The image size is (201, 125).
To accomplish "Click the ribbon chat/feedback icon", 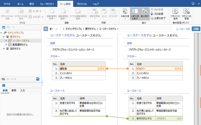I will pos(193,4).
